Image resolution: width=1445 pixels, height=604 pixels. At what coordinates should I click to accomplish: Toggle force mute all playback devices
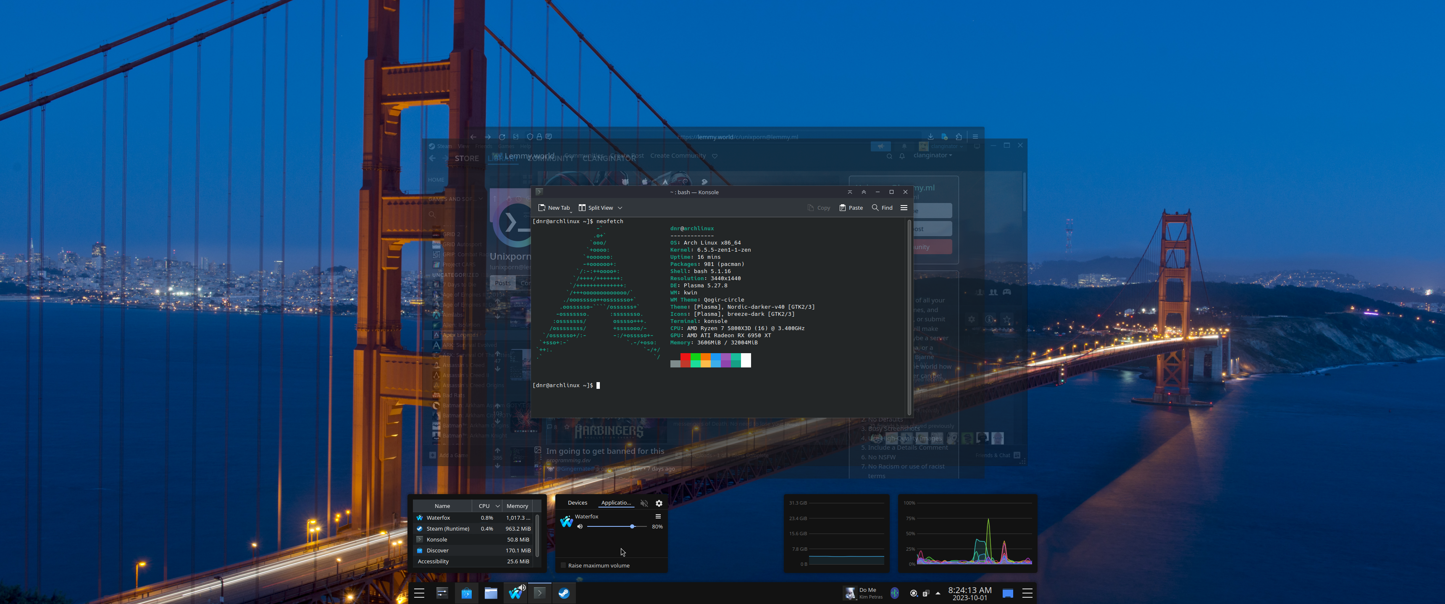click(x=644, y=503)
